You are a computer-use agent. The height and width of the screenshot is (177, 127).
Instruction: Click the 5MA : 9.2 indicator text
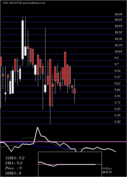pyautogui.click(x=14, y=163)
